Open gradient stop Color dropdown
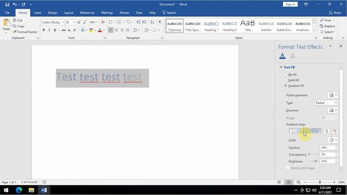The image size is (347, 195). (x=332, y=140)
